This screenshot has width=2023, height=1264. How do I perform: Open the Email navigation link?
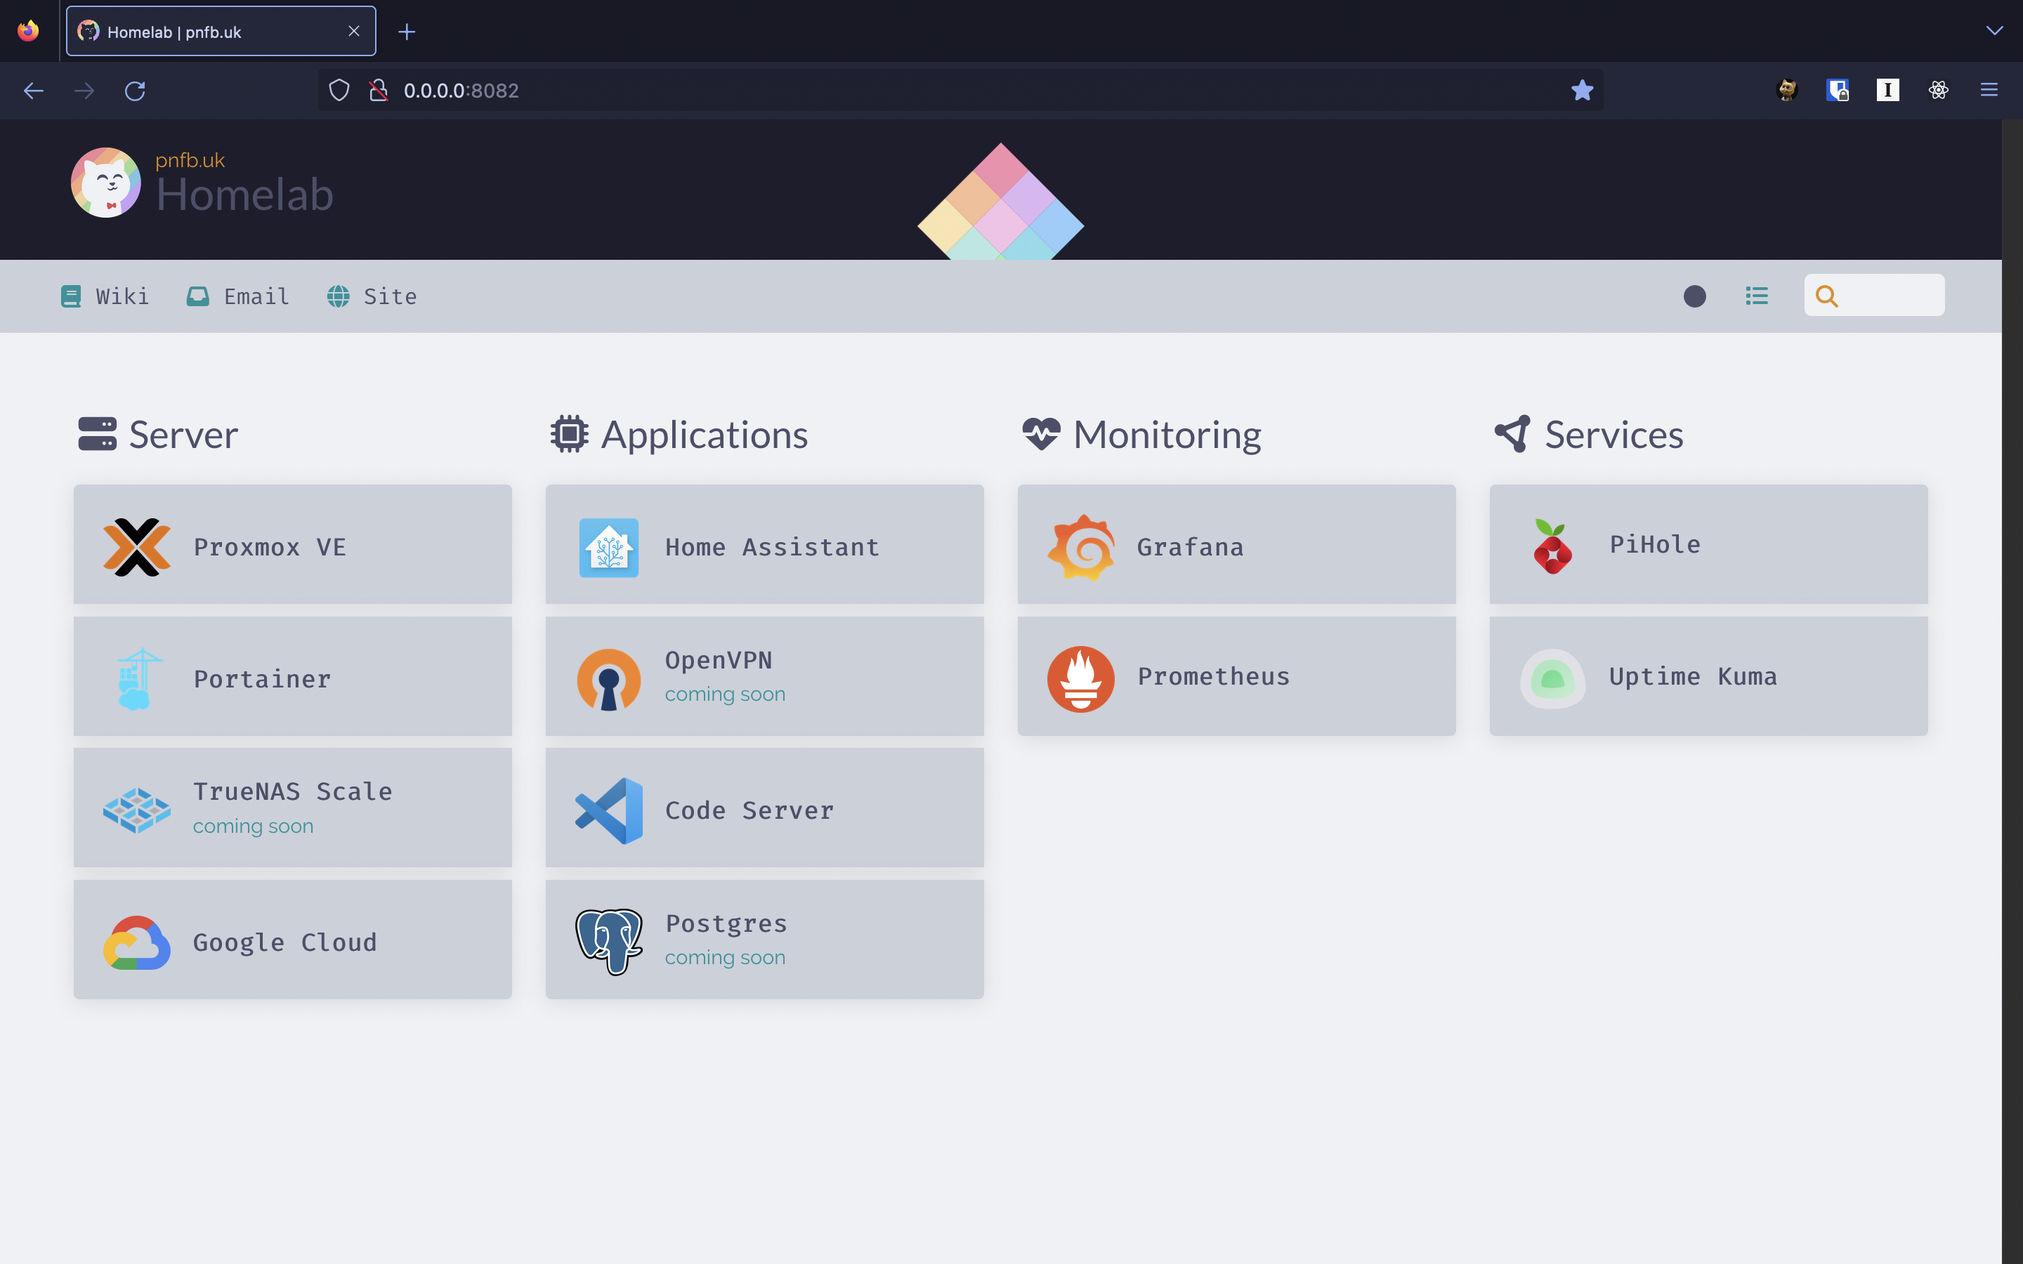237,296
